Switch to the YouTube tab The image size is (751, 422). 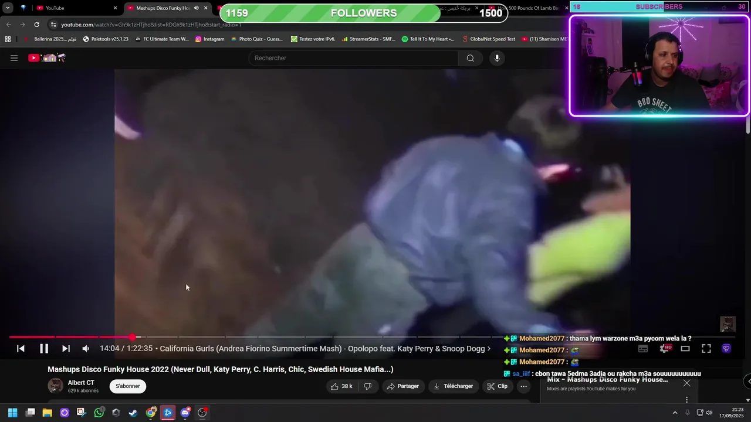(76, 8)
